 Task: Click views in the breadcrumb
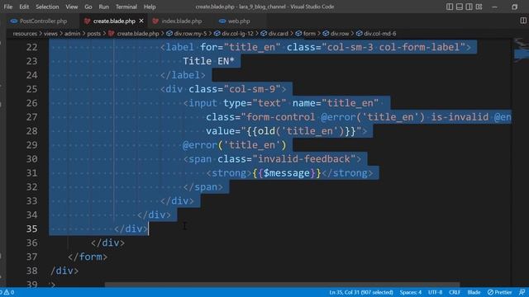click(50, 34)
